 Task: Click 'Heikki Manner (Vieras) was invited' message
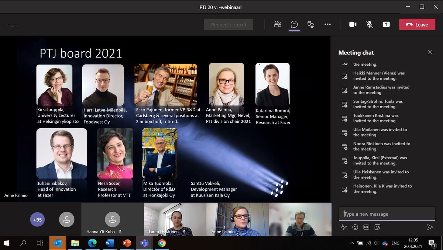[x=379, y=76]
